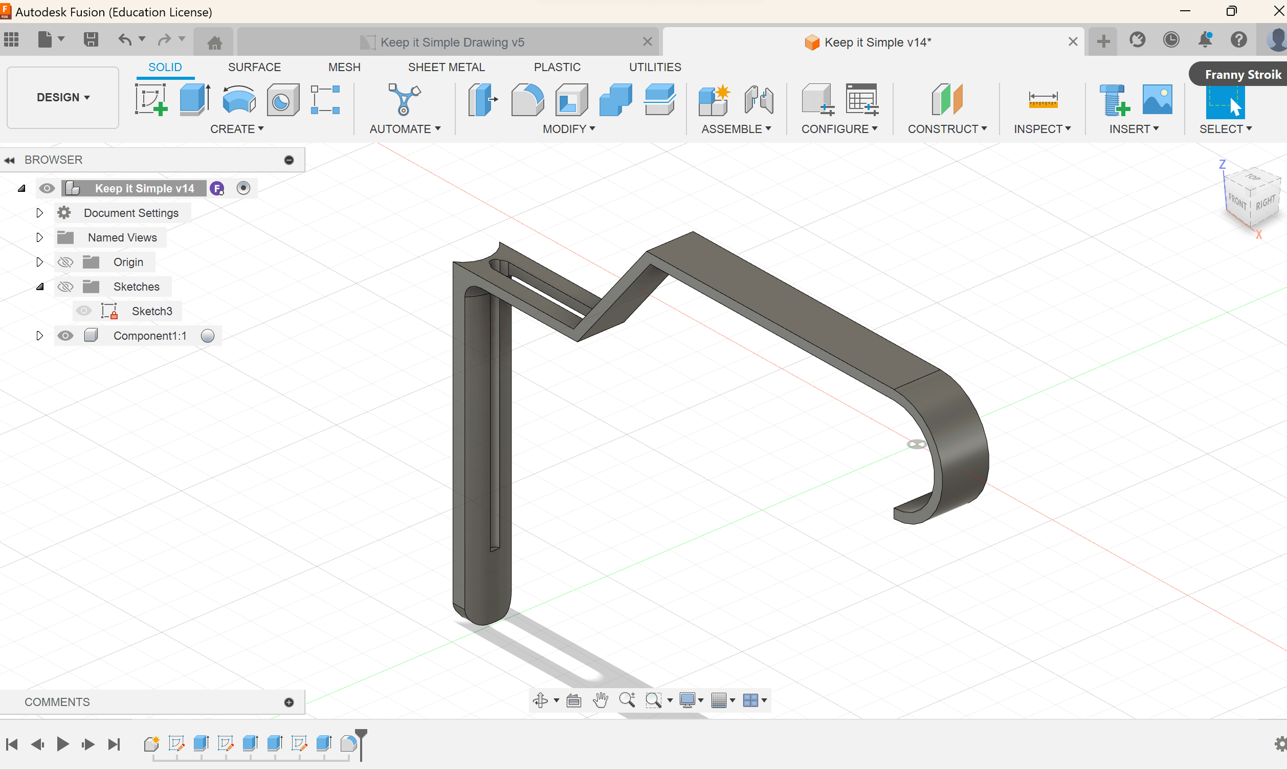Show the Sketches folder

(65, 287)
